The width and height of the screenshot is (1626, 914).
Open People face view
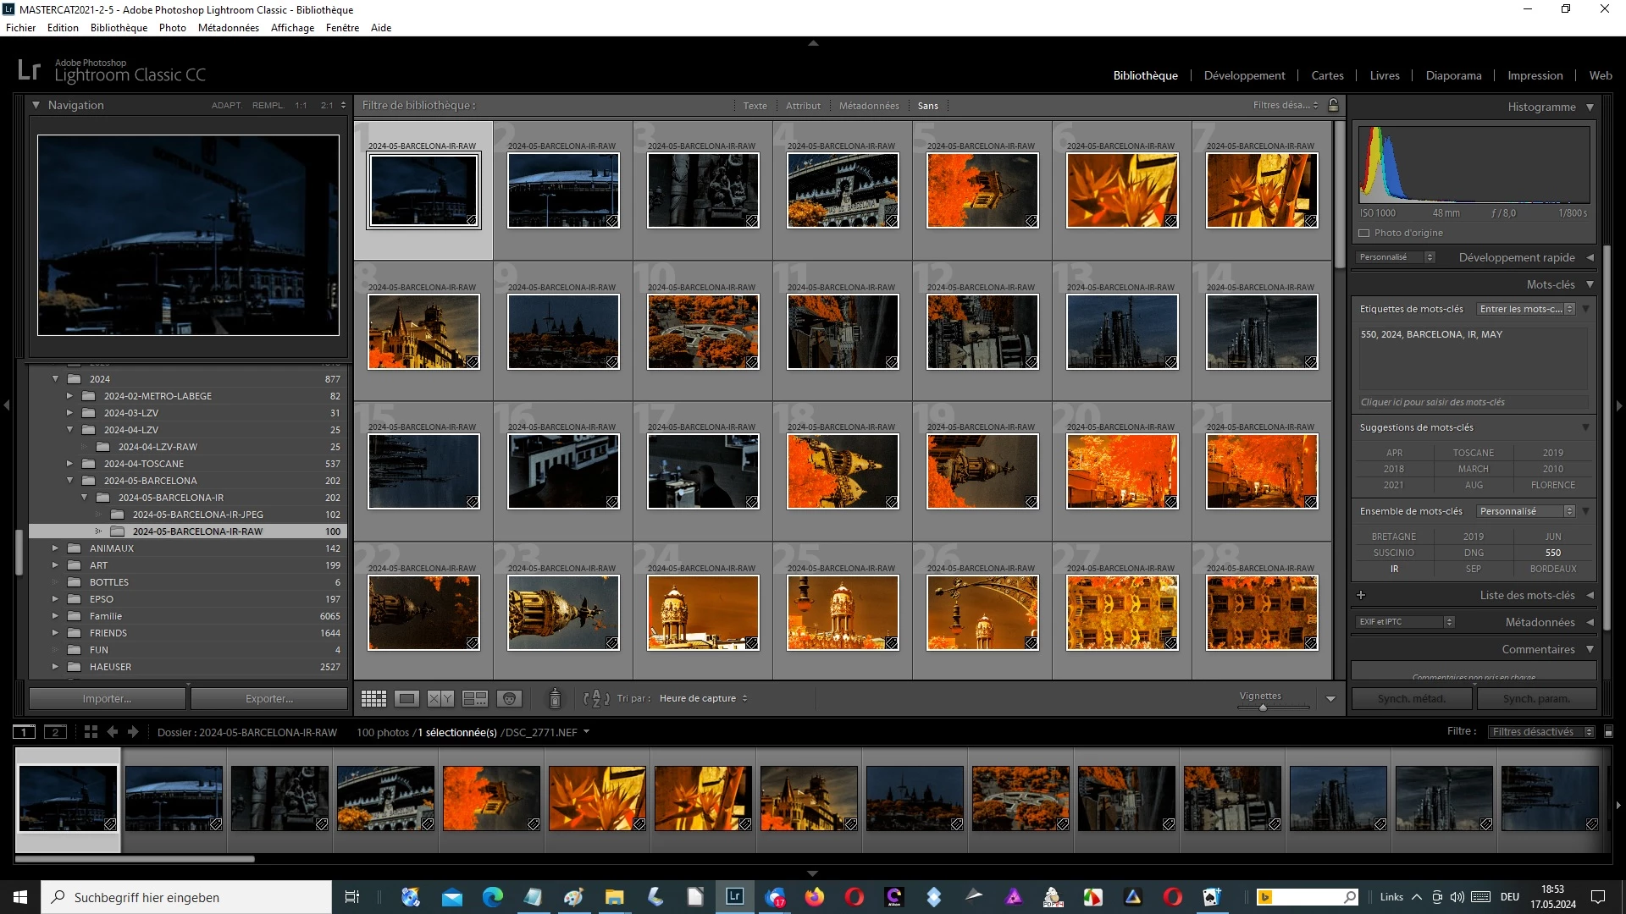tap(509, 698)
